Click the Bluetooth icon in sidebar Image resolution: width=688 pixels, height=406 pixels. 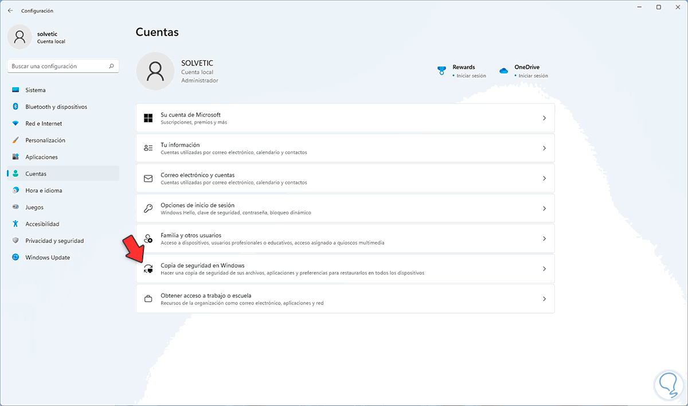pyautogui.click(x=15, y=107)
